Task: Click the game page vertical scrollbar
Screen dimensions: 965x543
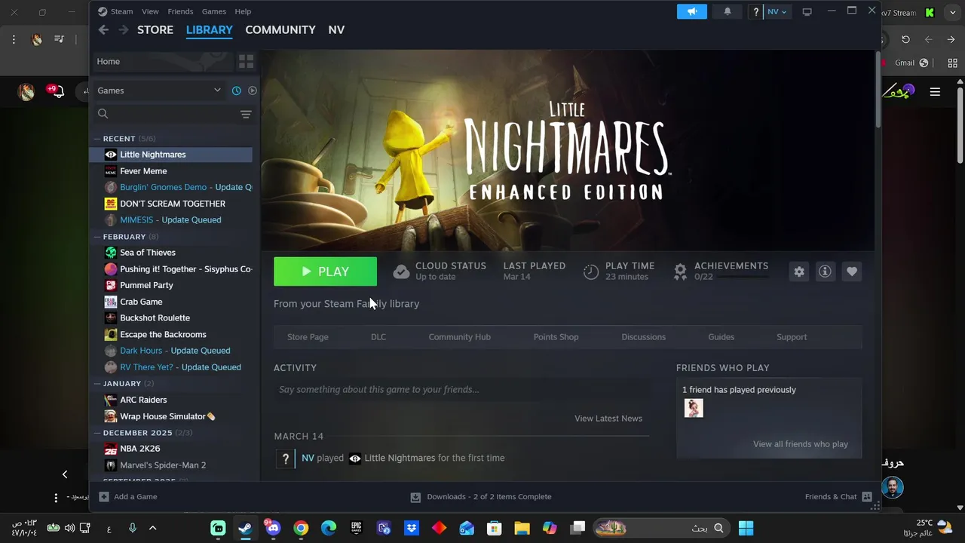Action: 878,90
